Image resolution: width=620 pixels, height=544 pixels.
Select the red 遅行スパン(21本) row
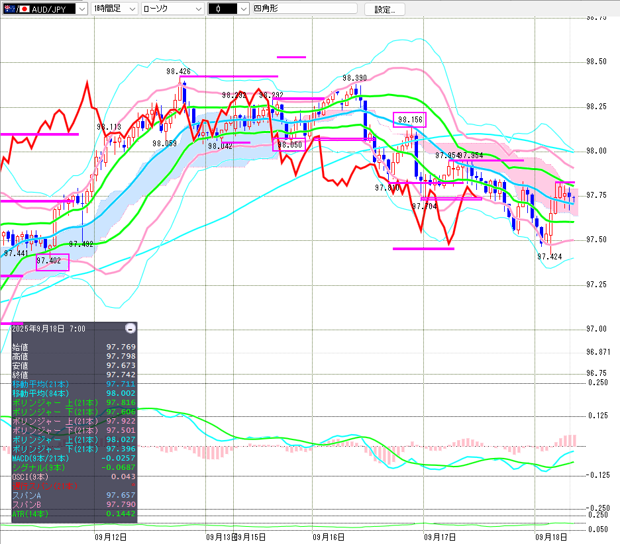(73, 486)
